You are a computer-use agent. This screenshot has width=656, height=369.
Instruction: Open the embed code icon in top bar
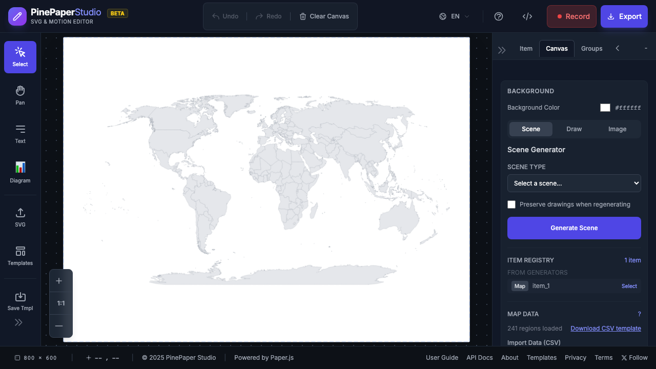(x=527, y=16)
